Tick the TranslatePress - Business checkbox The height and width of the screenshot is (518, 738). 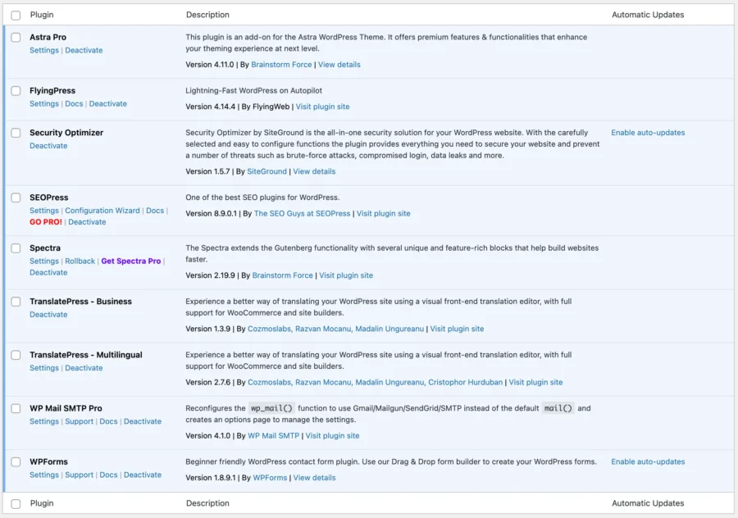16,302
